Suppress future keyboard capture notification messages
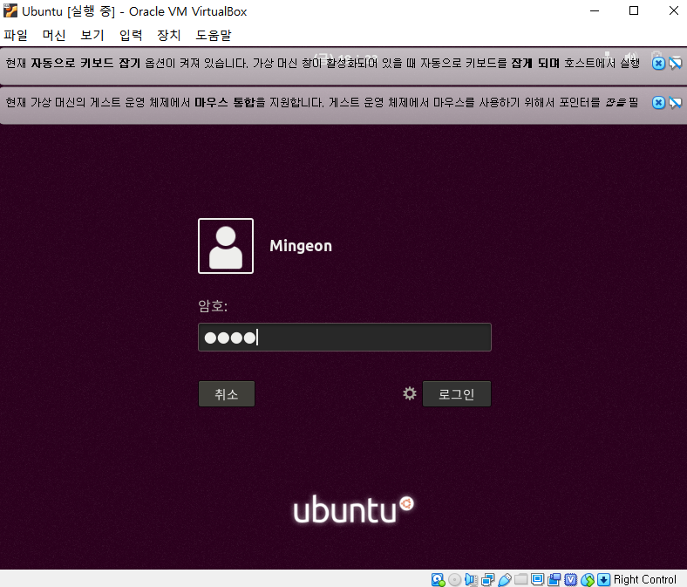Image resolution: width=687 pixels, height=587 pixels. 675,63
